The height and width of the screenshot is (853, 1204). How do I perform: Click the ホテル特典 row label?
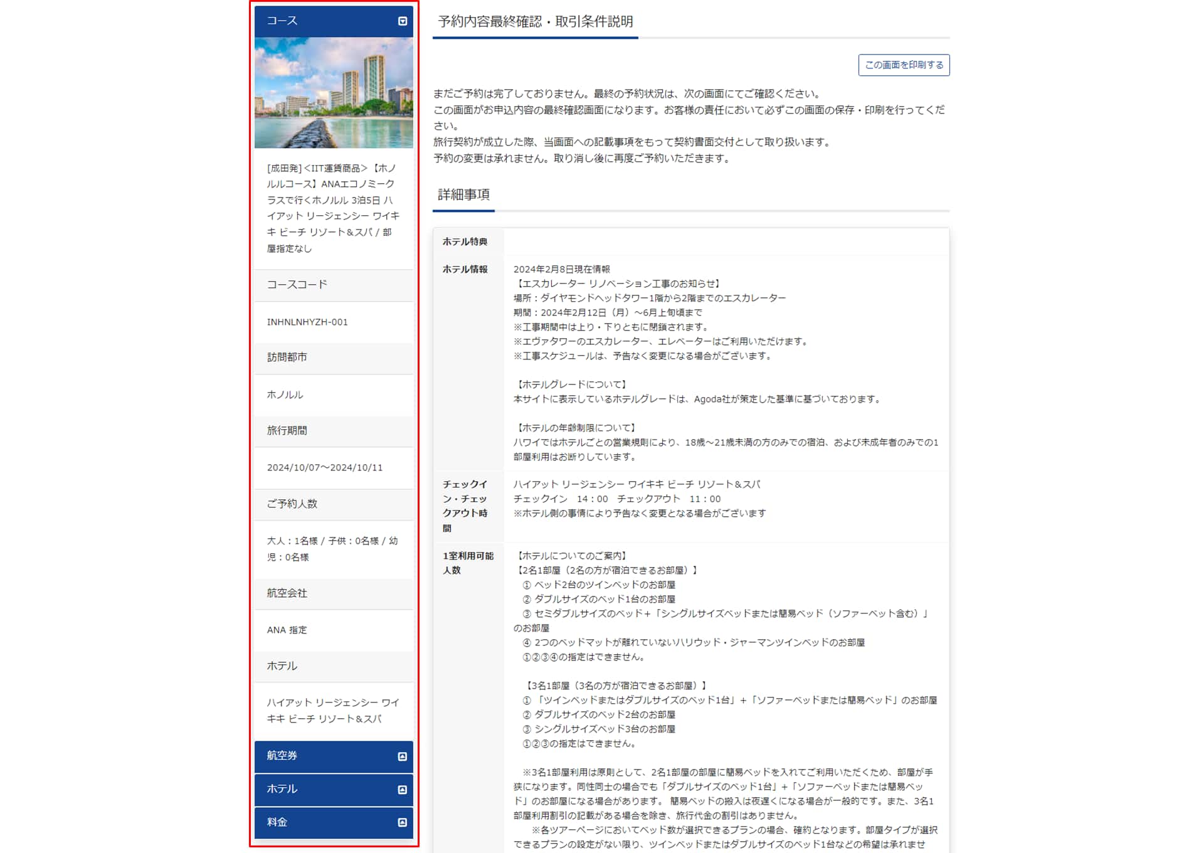465,242
